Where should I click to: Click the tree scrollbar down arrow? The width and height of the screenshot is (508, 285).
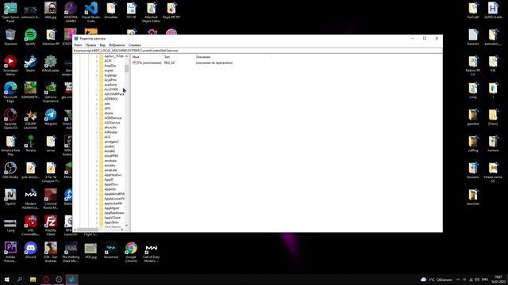(x=126, y=225)
